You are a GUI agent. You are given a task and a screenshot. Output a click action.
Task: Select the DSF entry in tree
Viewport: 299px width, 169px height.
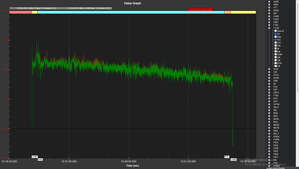(275, 72)
